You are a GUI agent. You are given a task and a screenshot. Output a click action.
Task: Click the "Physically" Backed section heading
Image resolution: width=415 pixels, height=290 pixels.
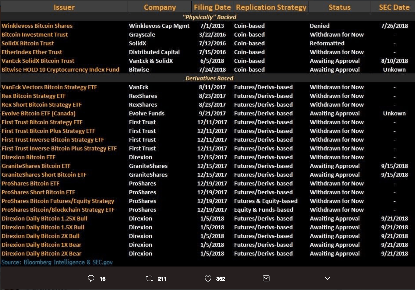pos(209,17)
